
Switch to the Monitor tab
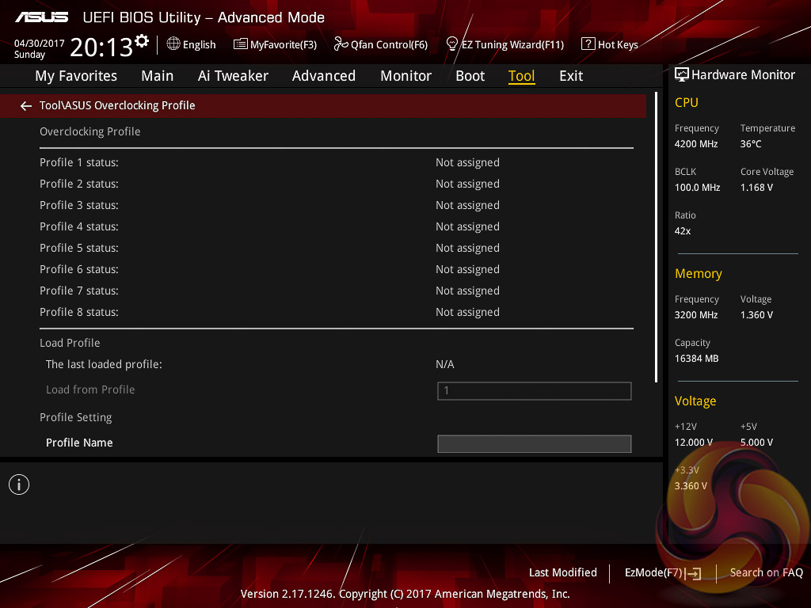(x=406, y=76)
